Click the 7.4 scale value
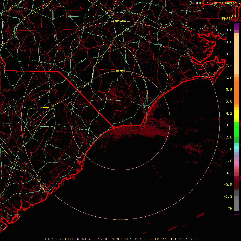This screenshot has width=241, height=241. [229, 66]
